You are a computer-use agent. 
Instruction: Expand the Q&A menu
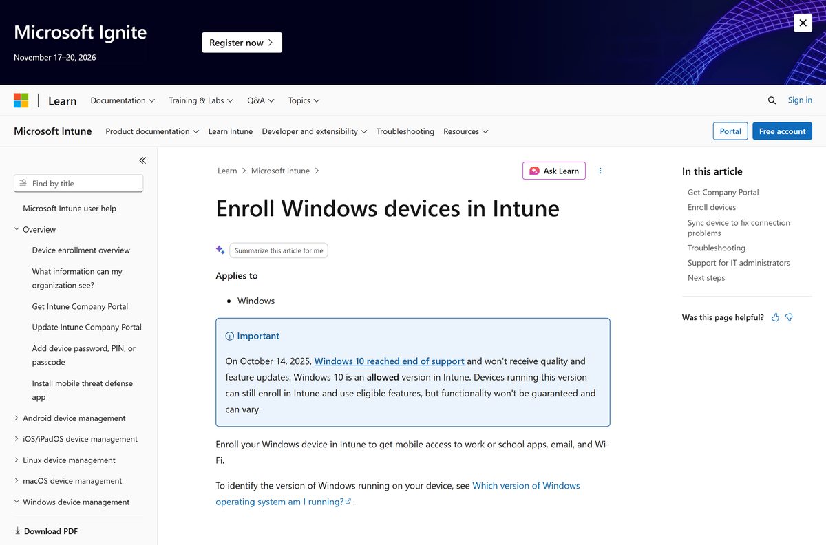coord(261,100)
